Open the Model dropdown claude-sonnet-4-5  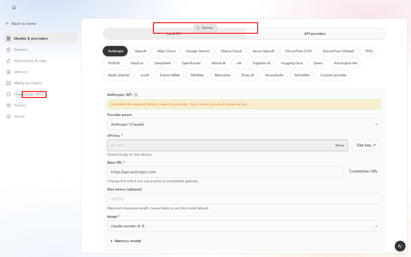(244, 226)
